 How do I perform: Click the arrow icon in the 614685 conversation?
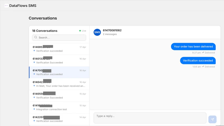34,51
